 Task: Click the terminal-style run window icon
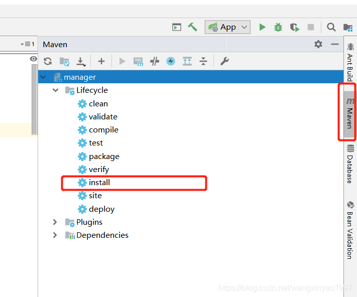177,27
